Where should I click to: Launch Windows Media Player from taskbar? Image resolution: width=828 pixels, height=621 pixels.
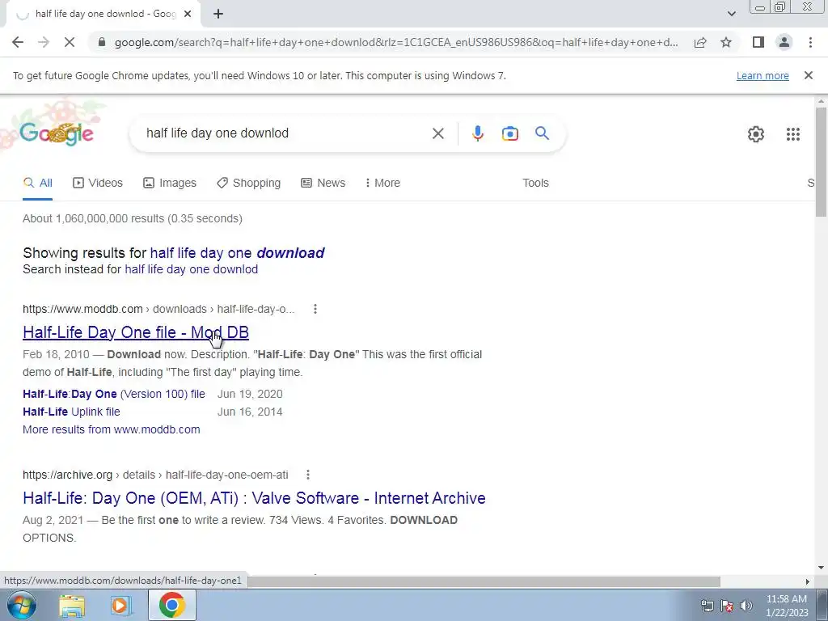click(120, 605)
